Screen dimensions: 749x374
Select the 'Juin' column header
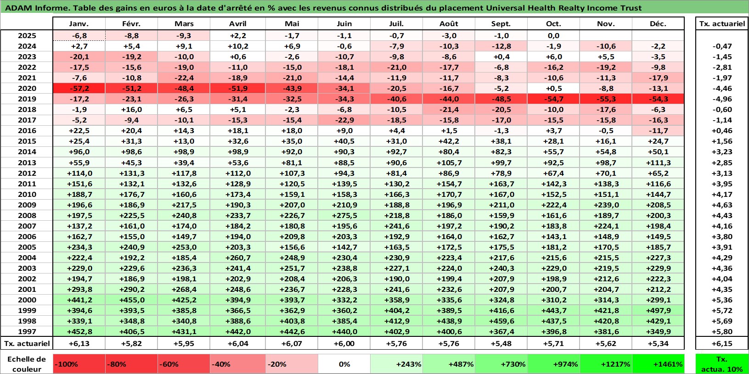coord(344,24)
